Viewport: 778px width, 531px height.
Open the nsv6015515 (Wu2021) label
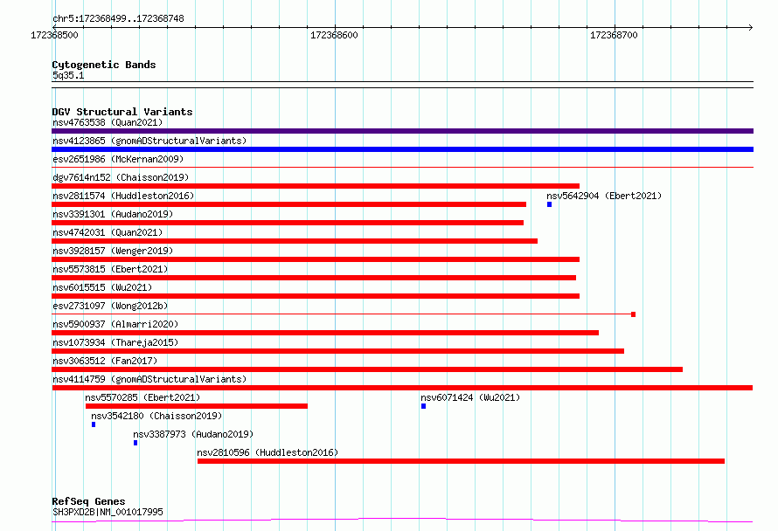[102, 287]
